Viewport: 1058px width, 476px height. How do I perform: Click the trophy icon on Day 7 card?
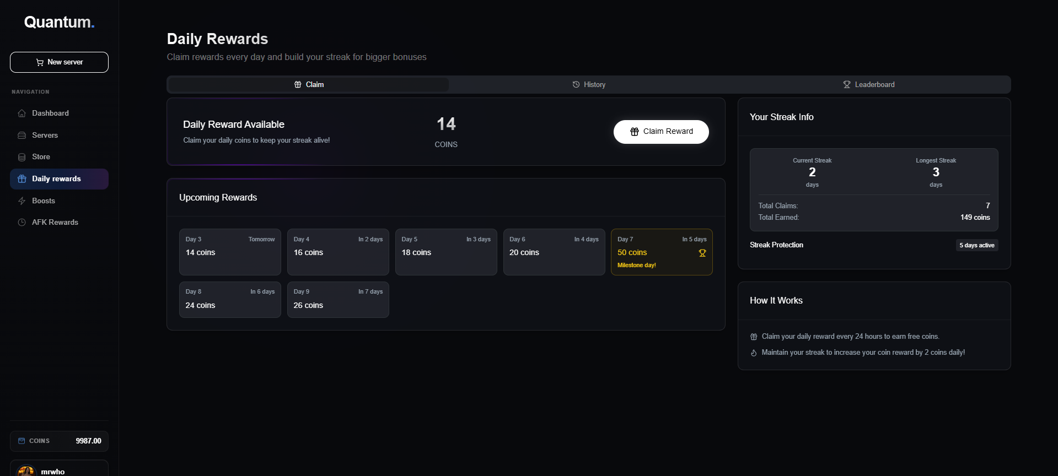coord(702,253)
